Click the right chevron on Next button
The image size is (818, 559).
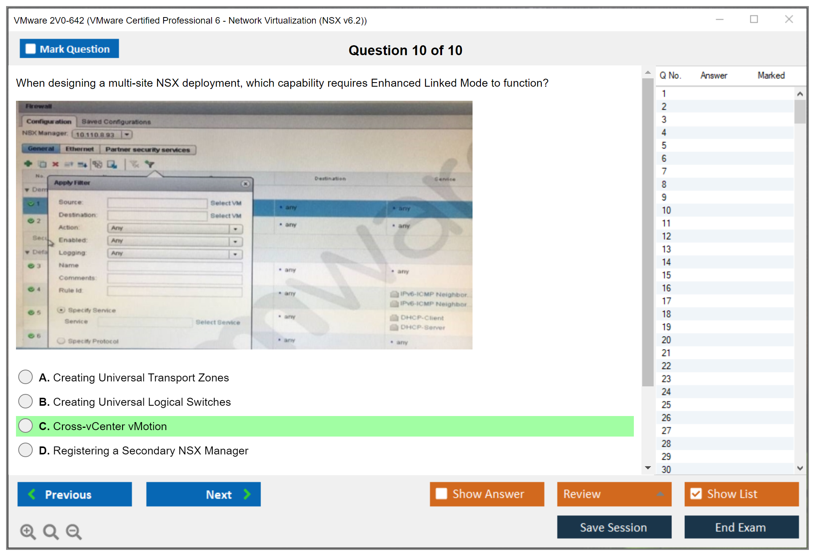tap(247, 494)
